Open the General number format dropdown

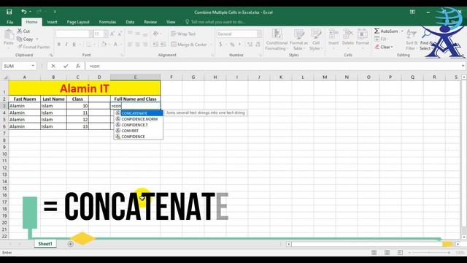[x=259, y=34]
